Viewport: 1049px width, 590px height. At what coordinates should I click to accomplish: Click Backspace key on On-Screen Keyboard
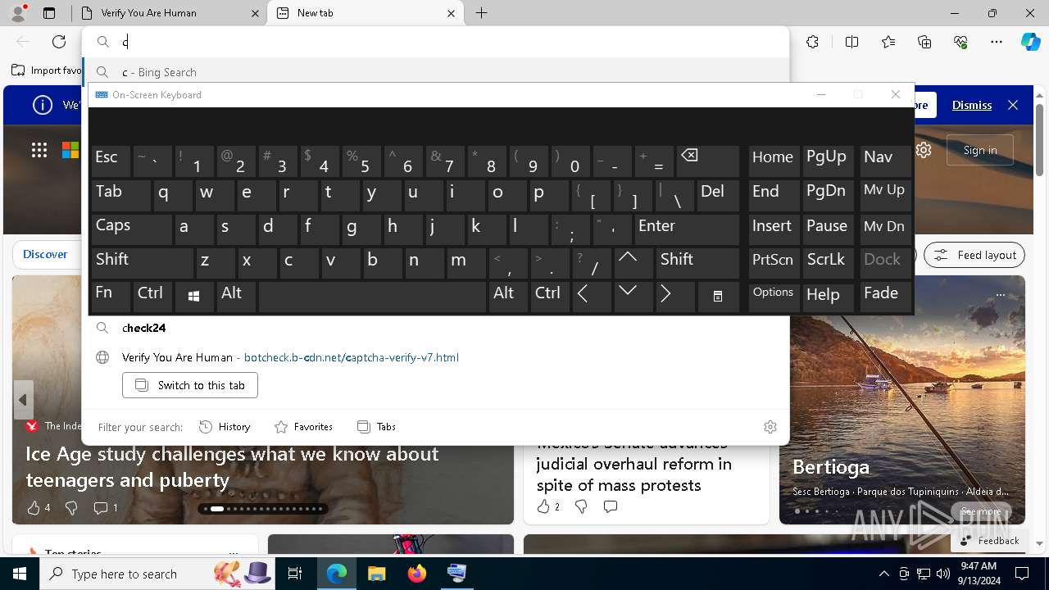707,161
